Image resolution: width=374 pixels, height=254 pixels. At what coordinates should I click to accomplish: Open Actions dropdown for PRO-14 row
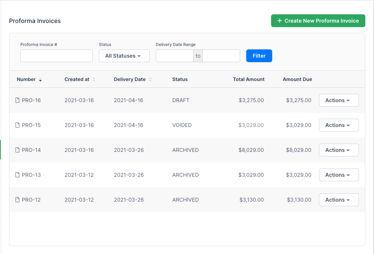339,150
